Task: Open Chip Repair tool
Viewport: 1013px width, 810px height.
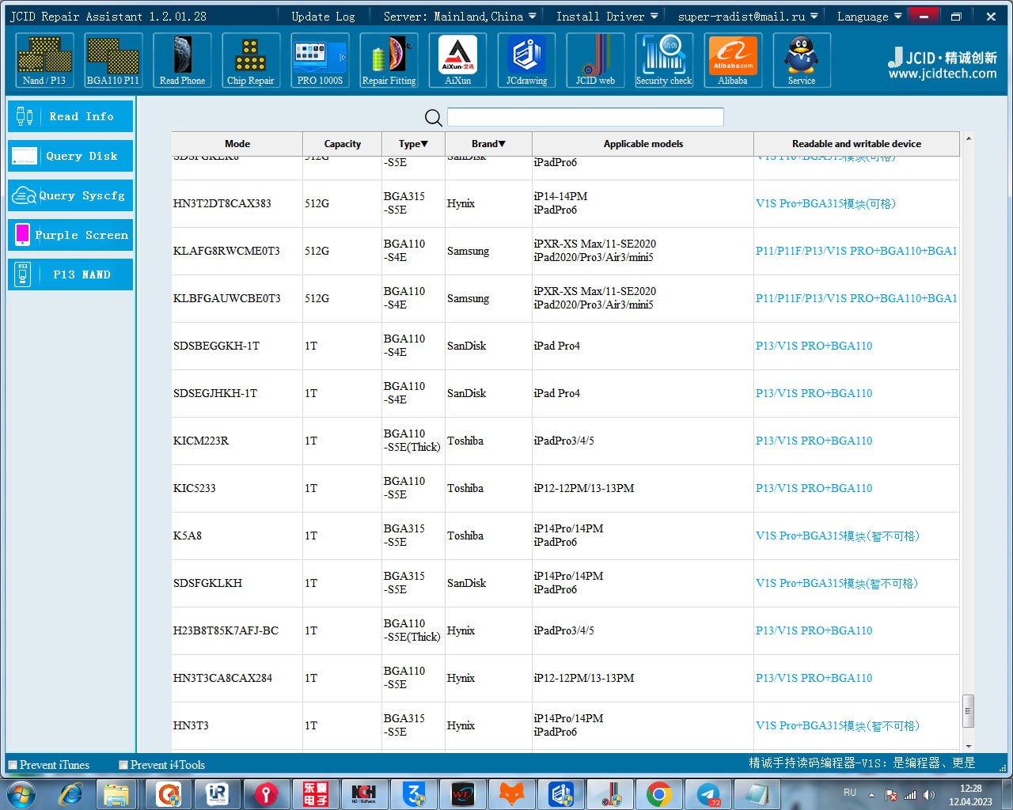Action: 251,60
